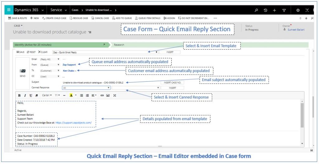Screen dimensions: 319x164
Task: Open the settings gear in top bar
Action: coord(298,10)
